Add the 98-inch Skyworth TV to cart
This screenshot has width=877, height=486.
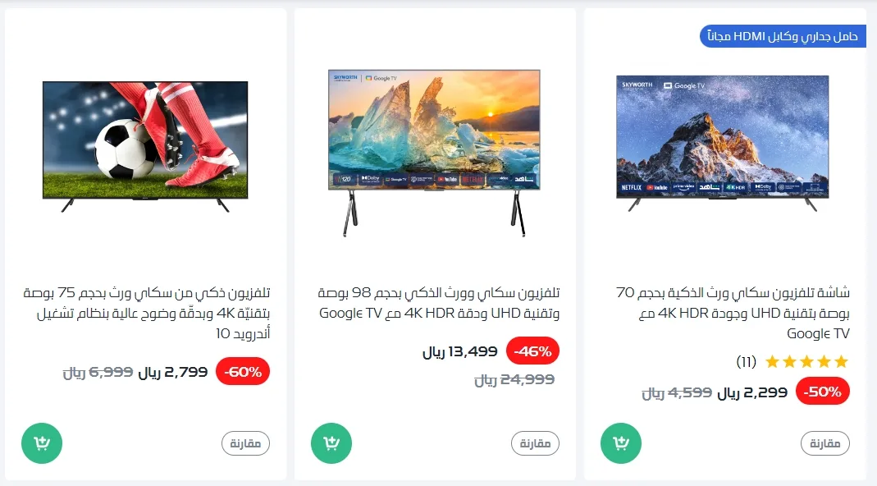pyautogui.click(x=331, y=442)
